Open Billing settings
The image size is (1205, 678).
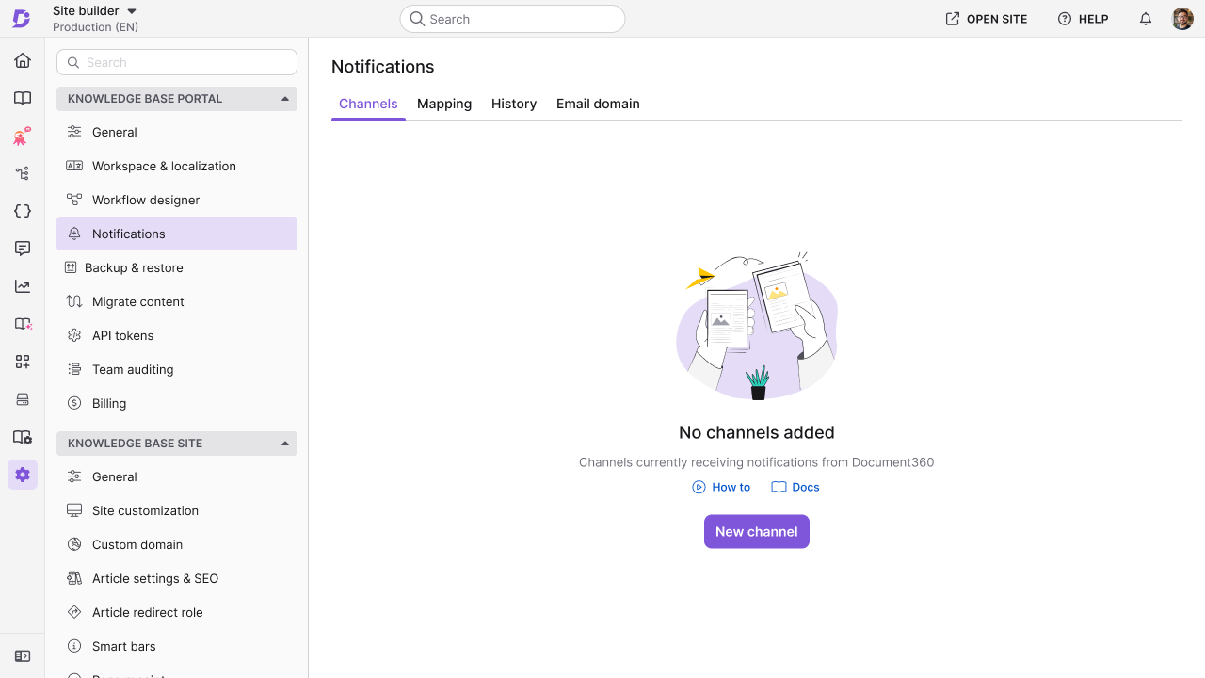click(177, 403)
